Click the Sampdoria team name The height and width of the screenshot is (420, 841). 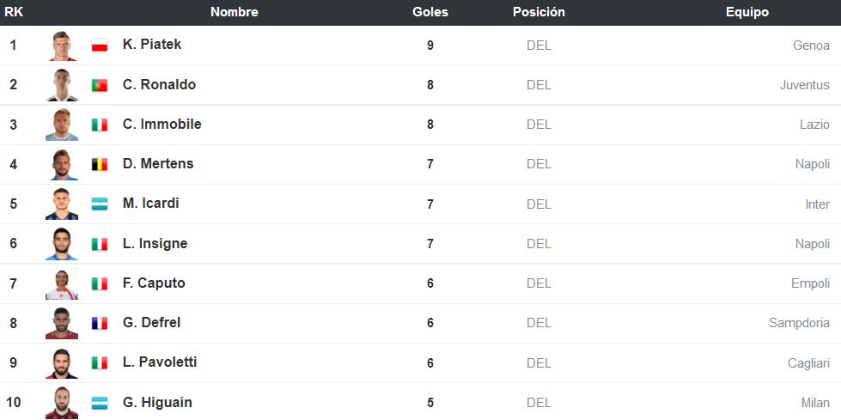tap(799, 323)
